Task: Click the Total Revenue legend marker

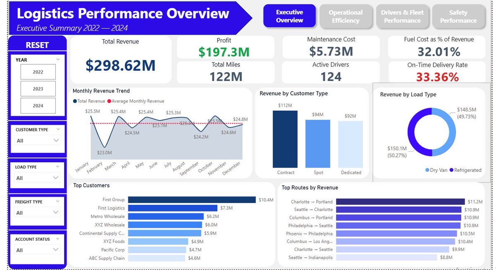Action: tap(75, 101)
